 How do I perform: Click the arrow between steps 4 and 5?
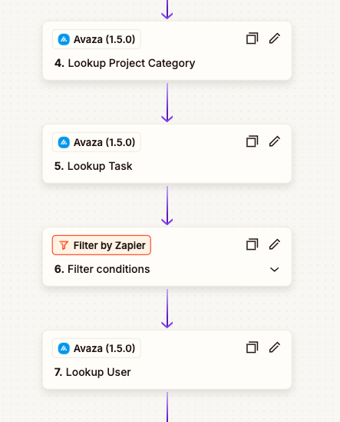167,102
